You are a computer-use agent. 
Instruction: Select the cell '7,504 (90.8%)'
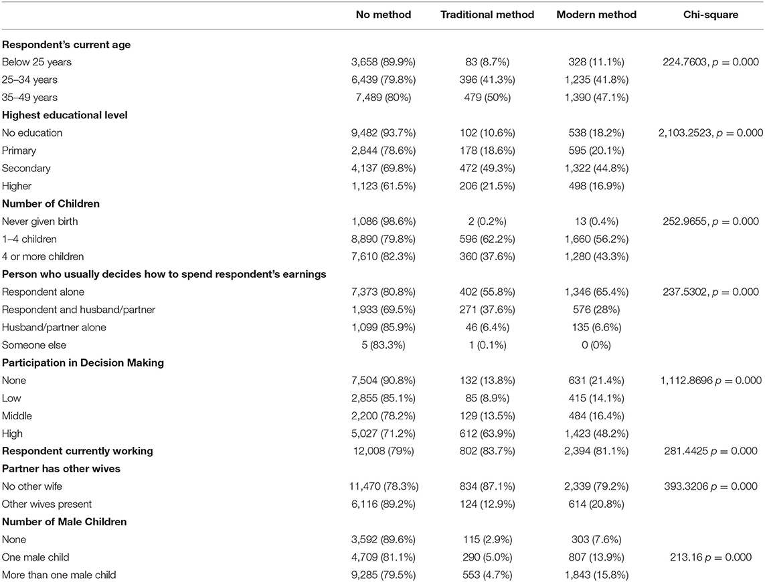pos(384,381)
